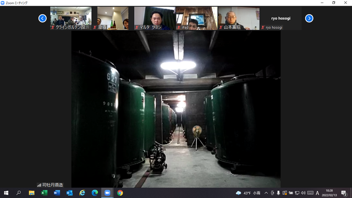The width and height of the screenshot is (352, 198).
Task: Open Microsoft Edge from the taskbar
Action: (x=95, y=193)
